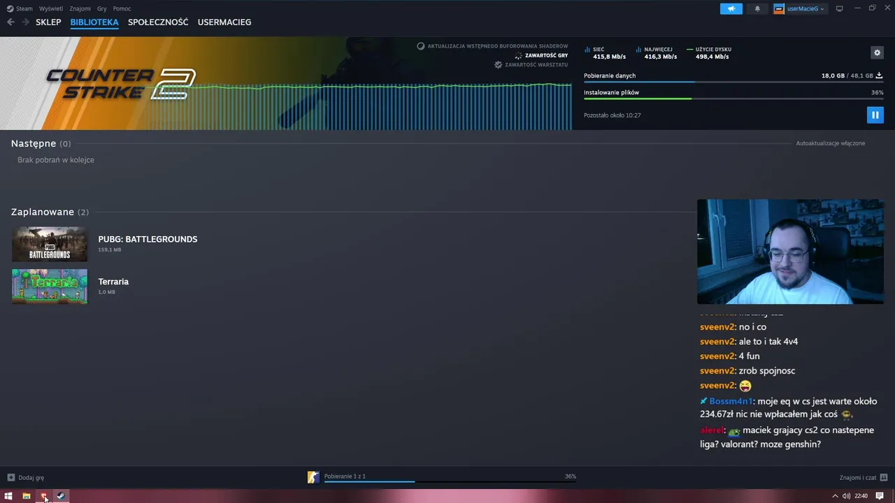Click the Steam taskbar icon
The width and height of the screenshot is (895, 503).
click(61, 496)
